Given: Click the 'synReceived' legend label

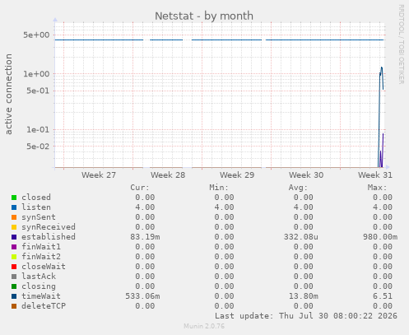Looking at the screenshot, I should point(49,227).
